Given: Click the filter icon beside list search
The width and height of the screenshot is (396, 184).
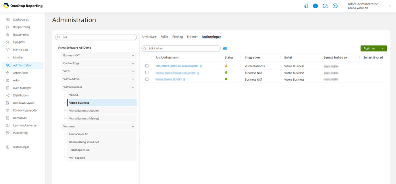Looking at the screenshot, I should 225,48.
